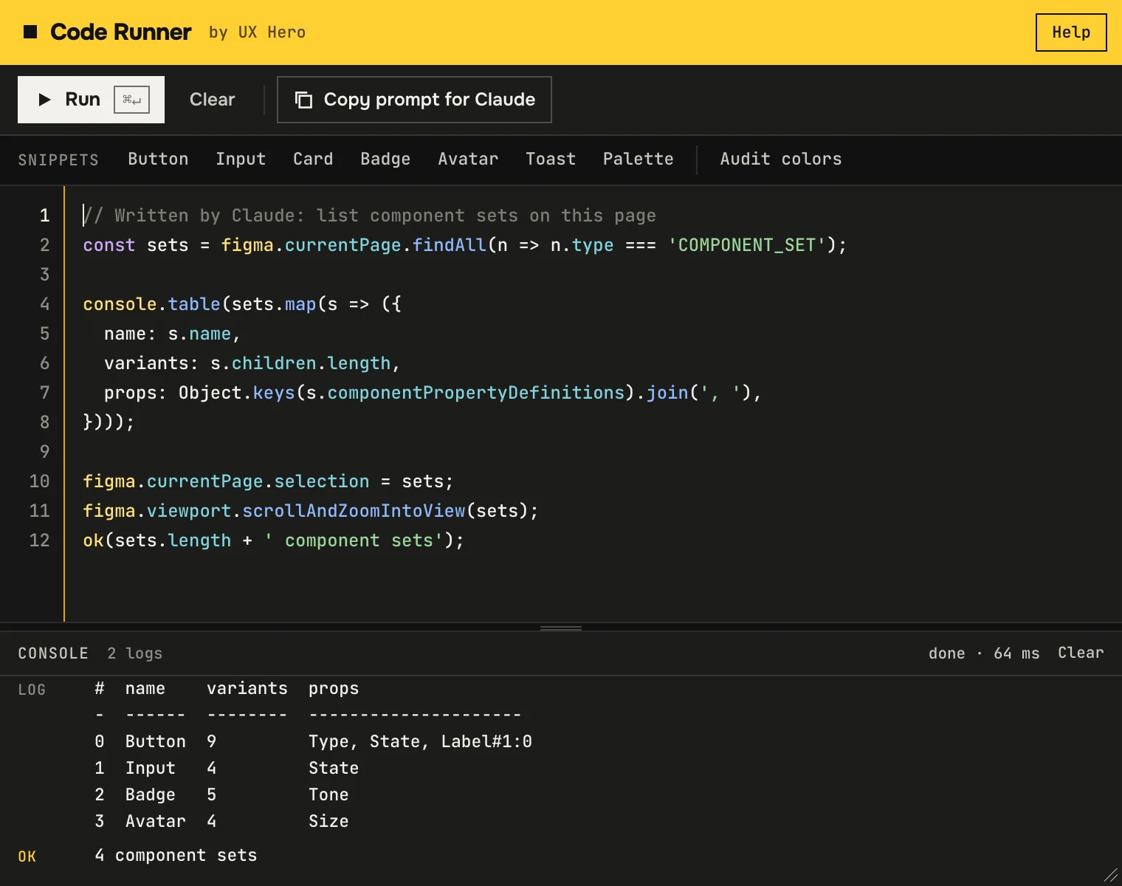This screenshot has width=1122, height=886.
Task: Load the Avatar snippet
Action: 468,159
